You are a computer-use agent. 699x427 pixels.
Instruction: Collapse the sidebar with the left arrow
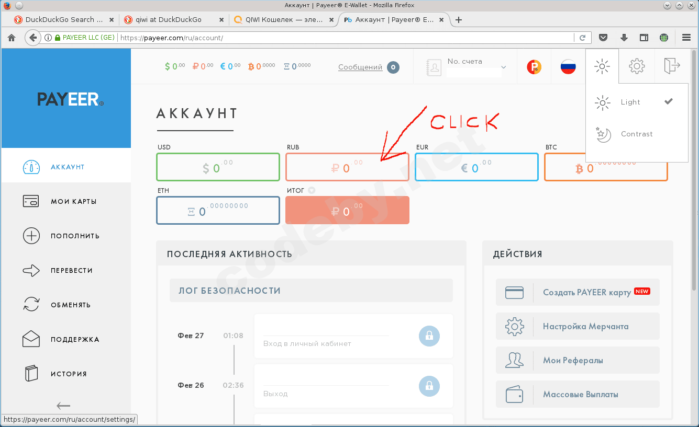63,406
